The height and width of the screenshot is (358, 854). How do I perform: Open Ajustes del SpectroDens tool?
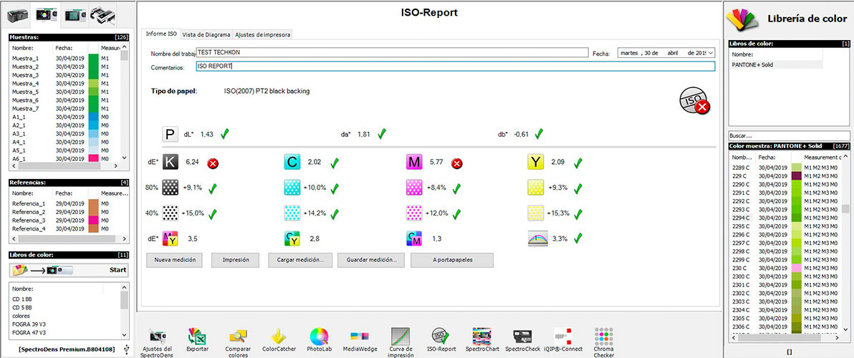click(x=157, y=342)
